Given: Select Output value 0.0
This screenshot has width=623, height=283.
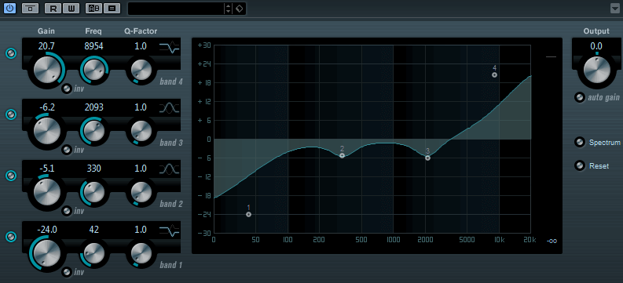Looking at the screenshot, I should click(x=596, y=46).
